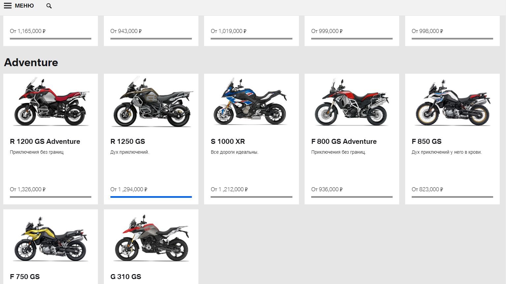Click the S 1000 XR title link
Image resolution: width=506 pixels, height=284 pixels.
(228, 142)
